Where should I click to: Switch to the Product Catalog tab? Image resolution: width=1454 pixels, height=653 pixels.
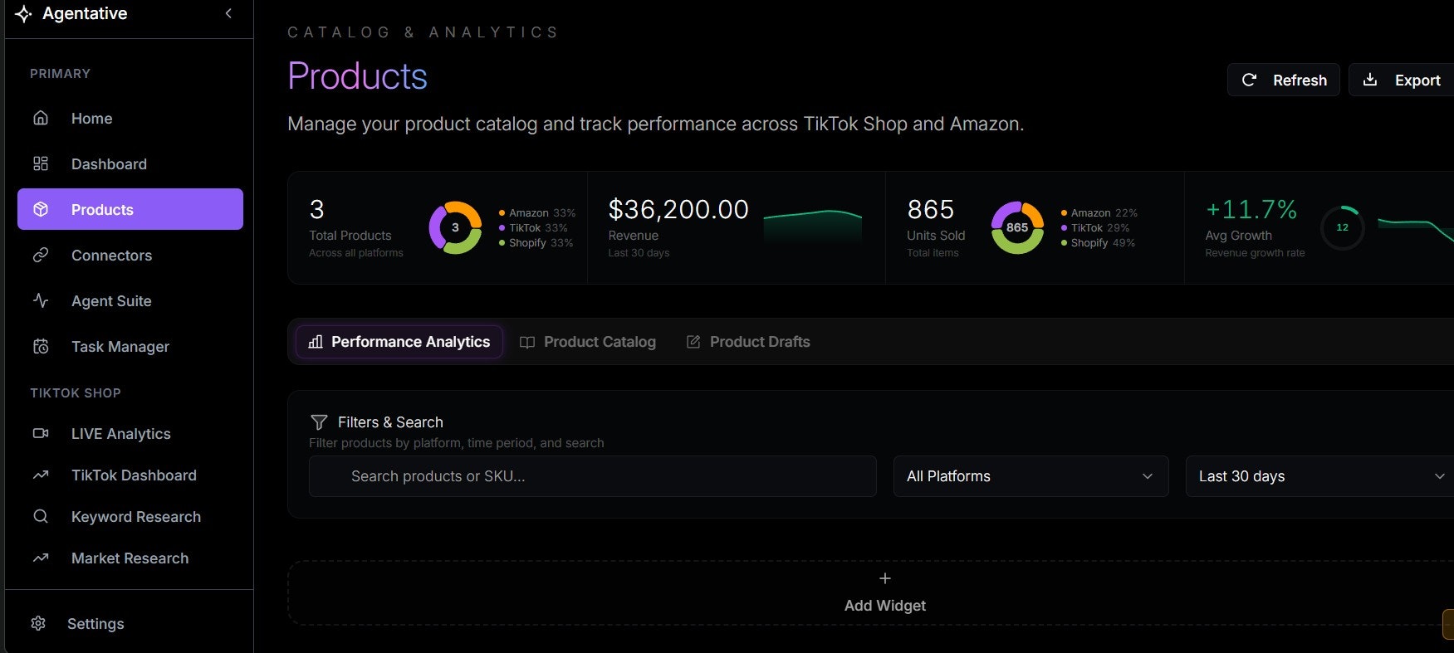point(588,342)
